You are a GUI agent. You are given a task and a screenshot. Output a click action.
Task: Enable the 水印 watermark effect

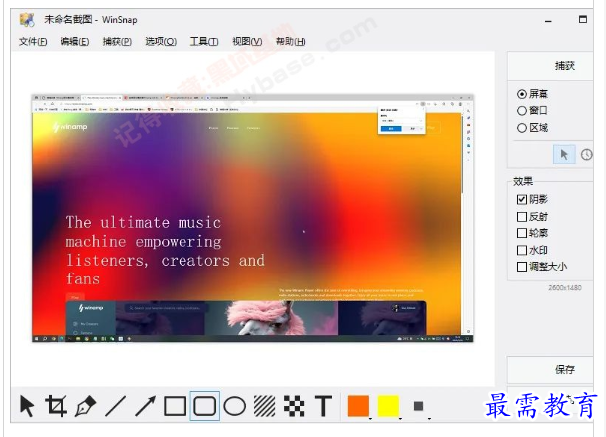click(533, 250)
